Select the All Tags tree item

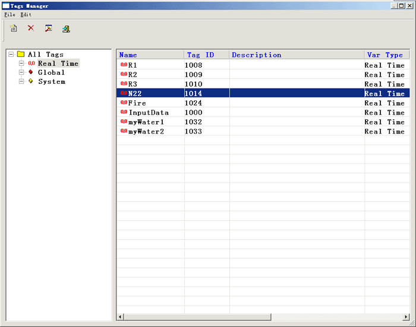coord(46,55)
